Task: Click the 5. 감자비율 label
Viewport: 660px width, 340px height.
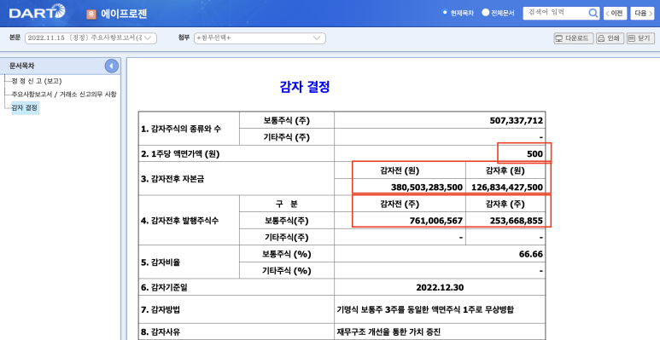Action: pos(161,262)
